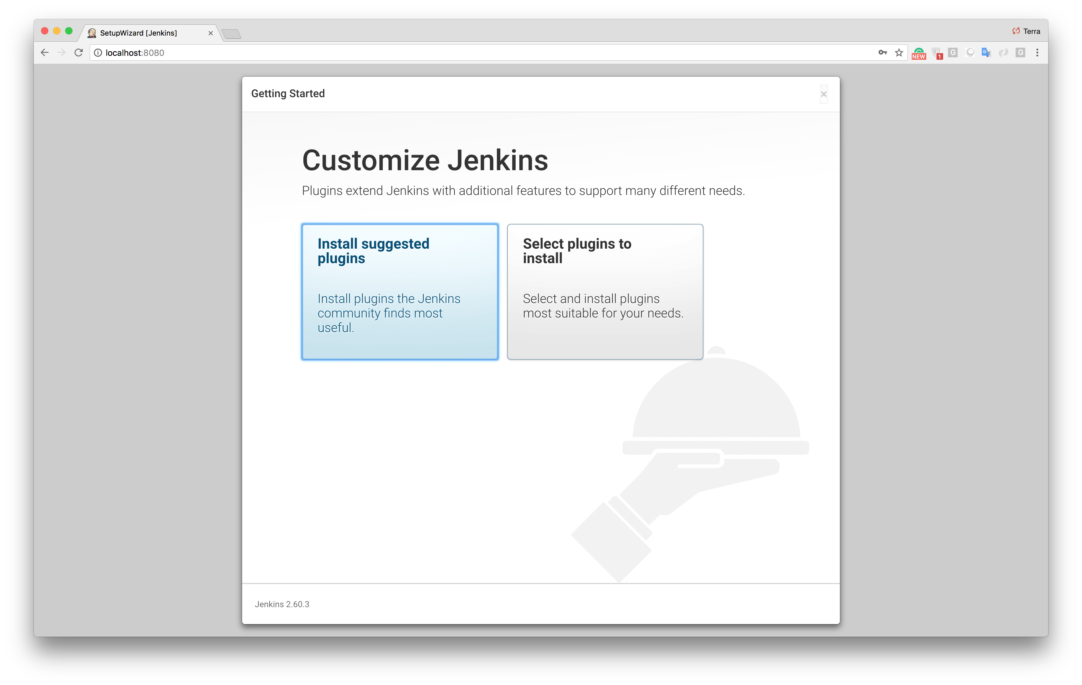Image resolution: width=1082 pixels, height=685 pixels.
Task: Bookmark this page with the star
Action: 899,53
